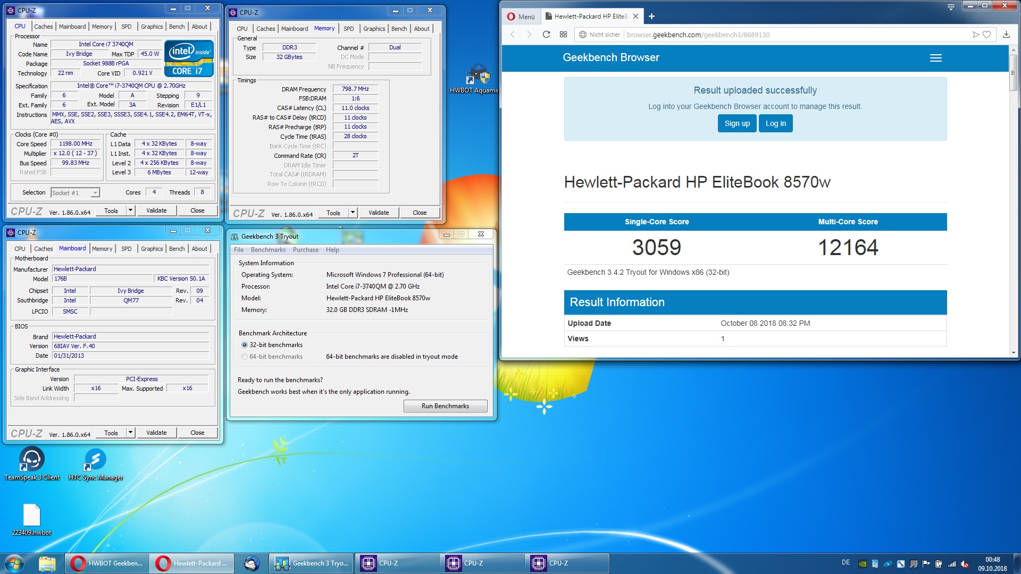Viewport: 1021px width, 574px height.
Task: Click NVIDIA tray icon
Action: 863,564
